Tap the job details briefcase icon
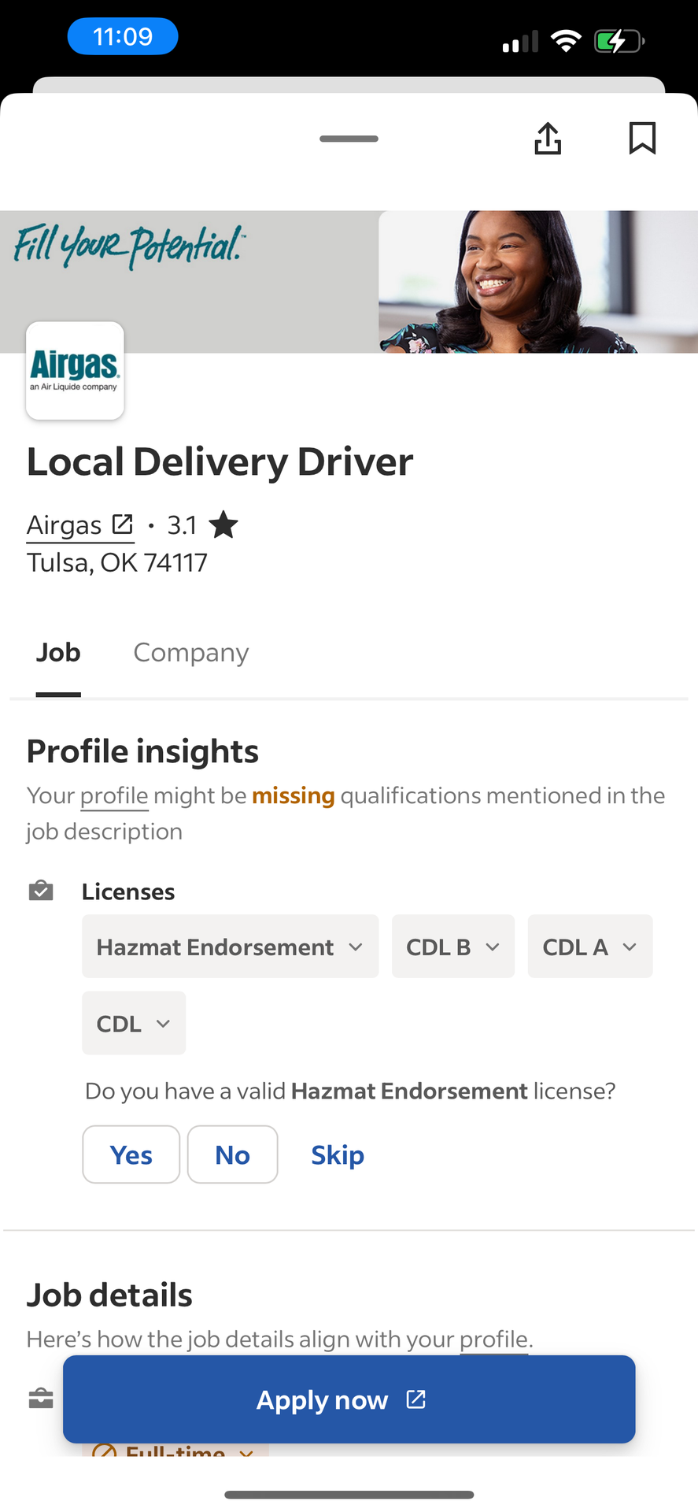The image size is (698, 1512). [x=41, y=1399]
